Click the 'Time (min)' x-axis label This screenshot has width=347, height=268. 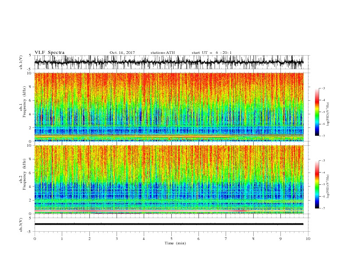[175, 243]
